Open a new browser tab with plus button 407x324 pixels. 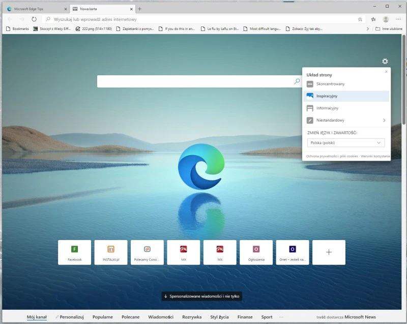click(x=139, y=9)
